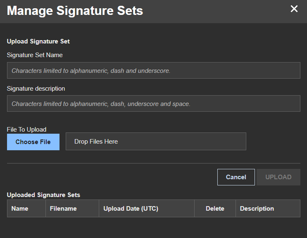Click the Signature description label

click(36, 89)
